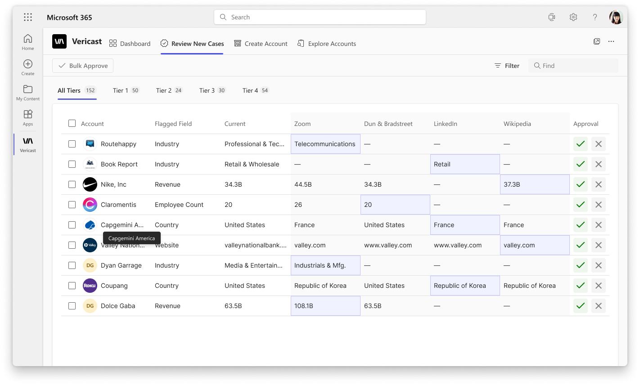Approve the Book Report case

[581, 164]
